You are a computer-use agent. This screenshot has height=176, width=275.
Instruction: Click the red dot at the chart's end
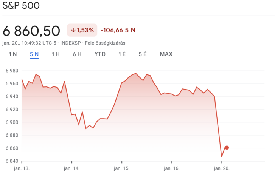point(227,148)
